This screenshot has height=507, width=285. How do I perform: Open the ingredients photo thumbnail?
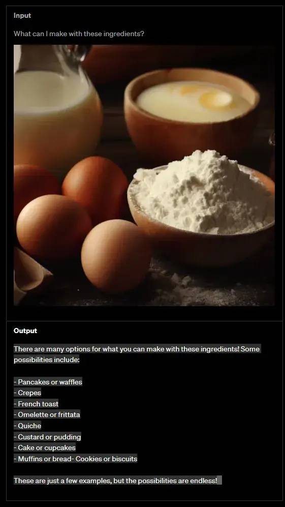coord(144,175)
